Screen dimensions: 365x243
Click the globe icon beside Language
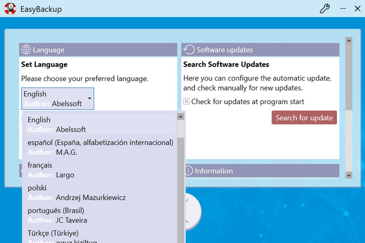(26, 50)
